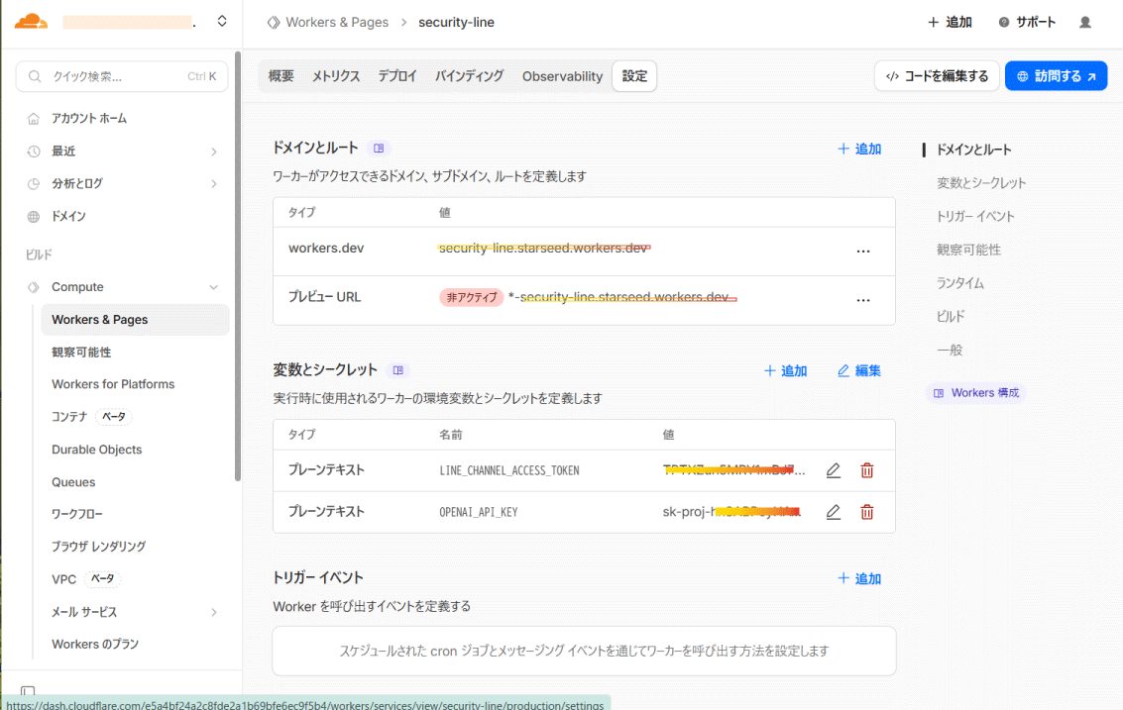This screenshot has height=710, width=1123.
Task: Open more options for workers.dev row
Action: coord(863,252)
